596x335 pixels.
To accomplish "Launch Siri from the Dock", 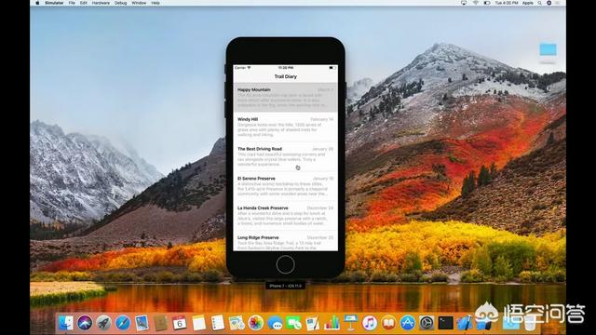I will tap(85, 323).
